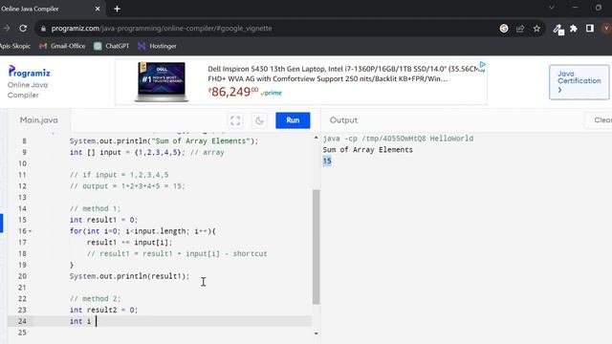Open the Hostinger bookmark

point(157,46)
